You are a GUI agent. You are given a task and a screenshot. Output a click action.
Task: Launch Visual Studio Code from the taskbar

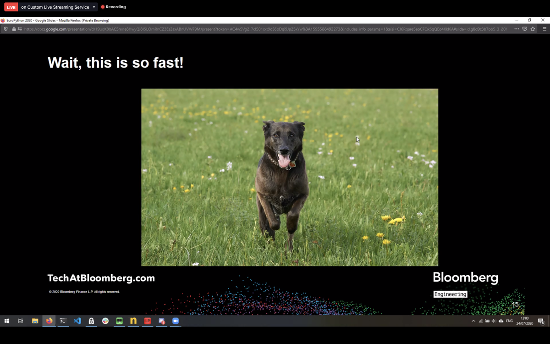[77, 321]
